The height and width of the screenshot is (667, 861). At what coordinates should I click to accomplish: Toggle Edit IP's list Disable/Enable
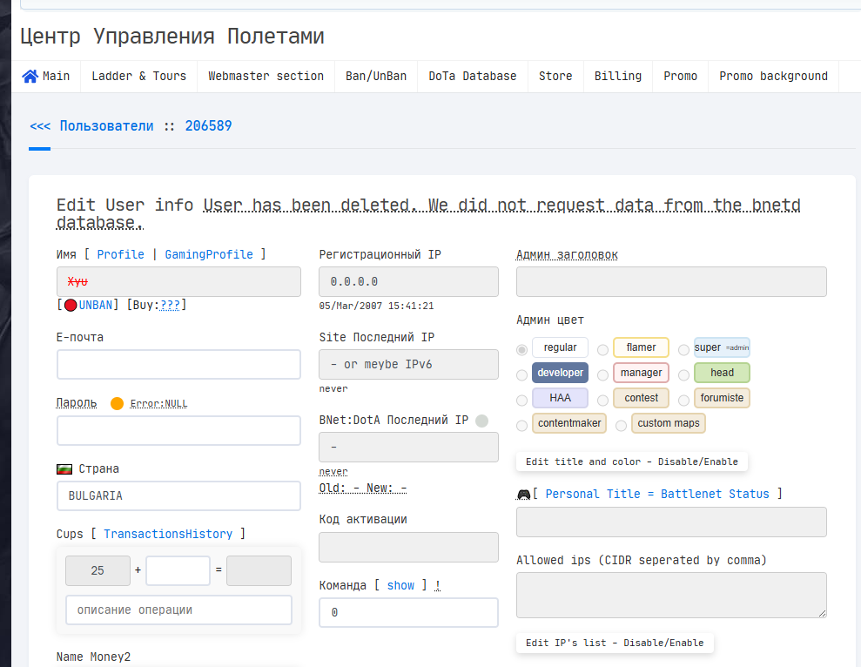point(615,643)
